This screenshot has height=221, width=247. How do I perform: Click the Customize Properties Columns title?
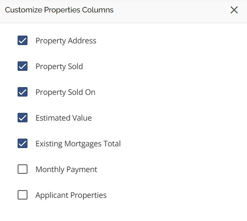(59, 10)
